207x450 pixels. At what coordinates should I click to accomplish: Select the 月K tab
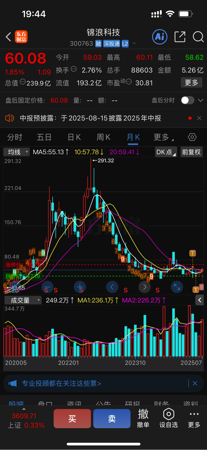[133, 137]
